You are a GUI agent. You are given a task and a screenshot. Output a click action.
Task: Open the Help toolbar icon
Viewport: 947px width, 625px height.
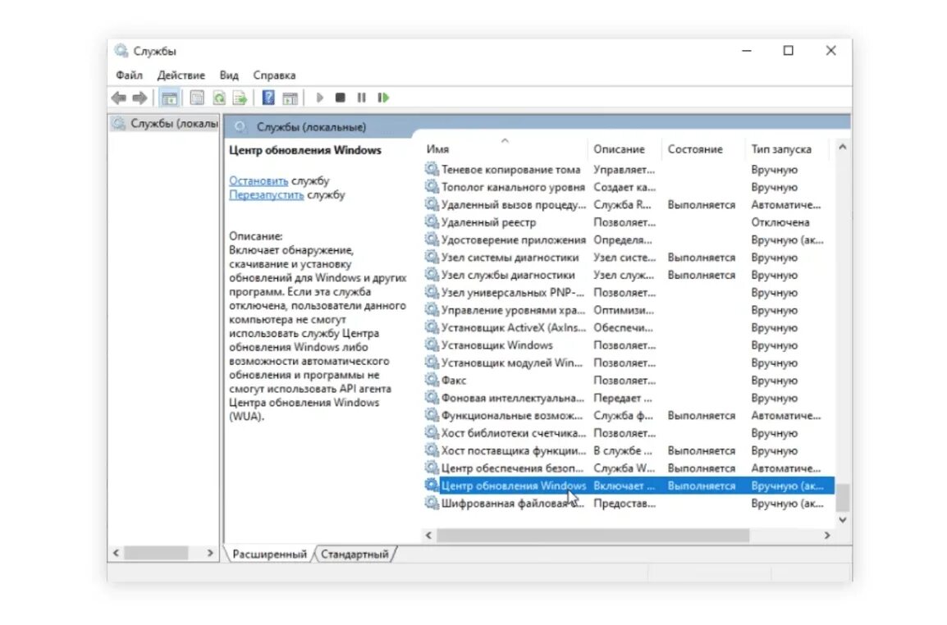click(269, 98)
